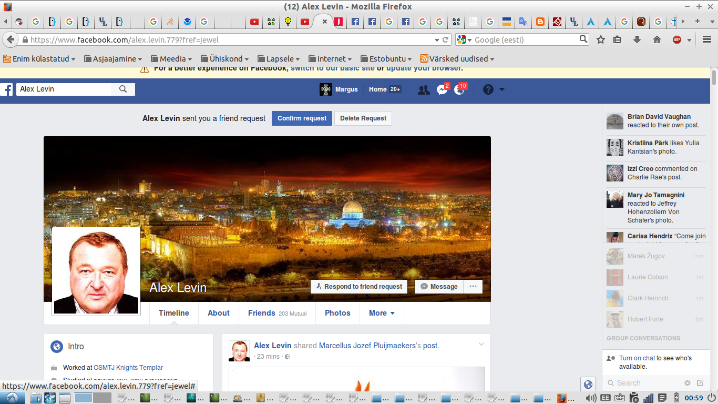
Task: Click Firefox Back arrow button
Action: [x=11, y=39]
